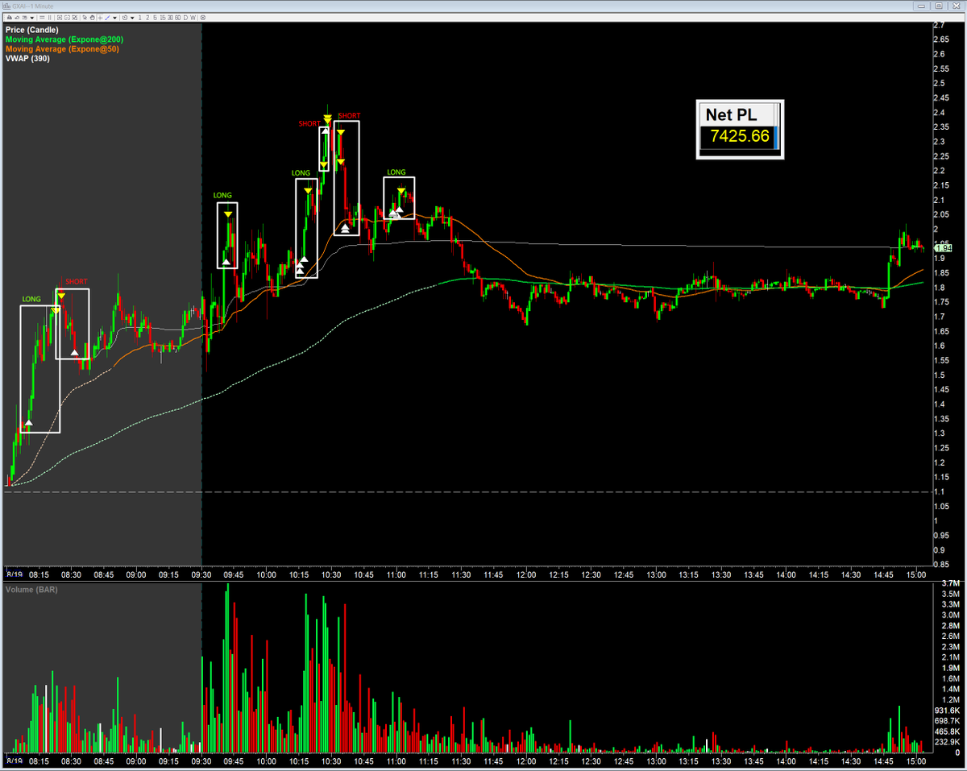Click the Net PL value 7425.66

(x=740, y=137)
